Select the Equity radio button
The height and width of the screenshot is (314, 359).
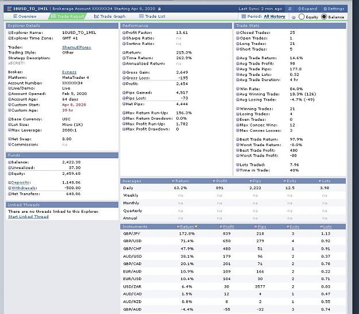point(302,17)
